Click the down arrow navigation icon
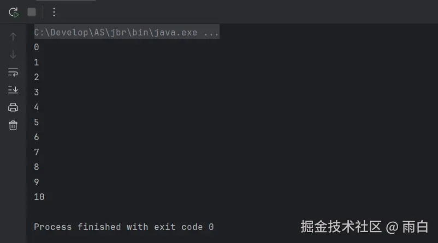438x243 pixels. pyautogui.click(x=13, y=54)
